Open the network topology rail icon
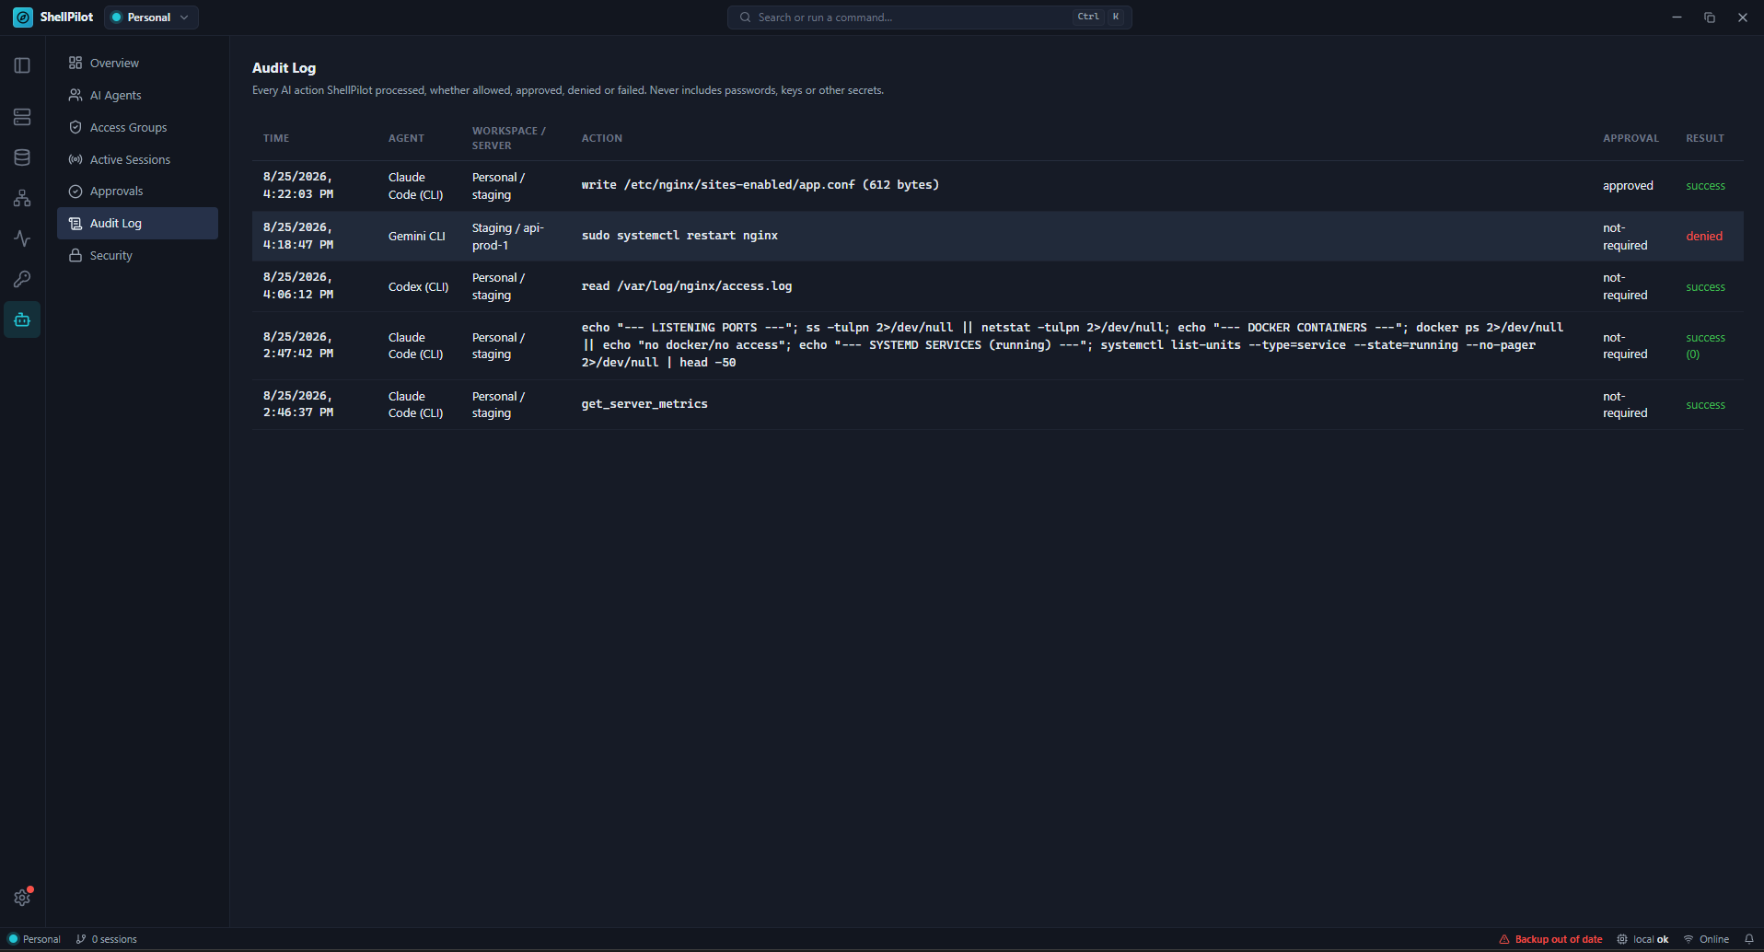The image size is (1764, 952). coord(22,198)
